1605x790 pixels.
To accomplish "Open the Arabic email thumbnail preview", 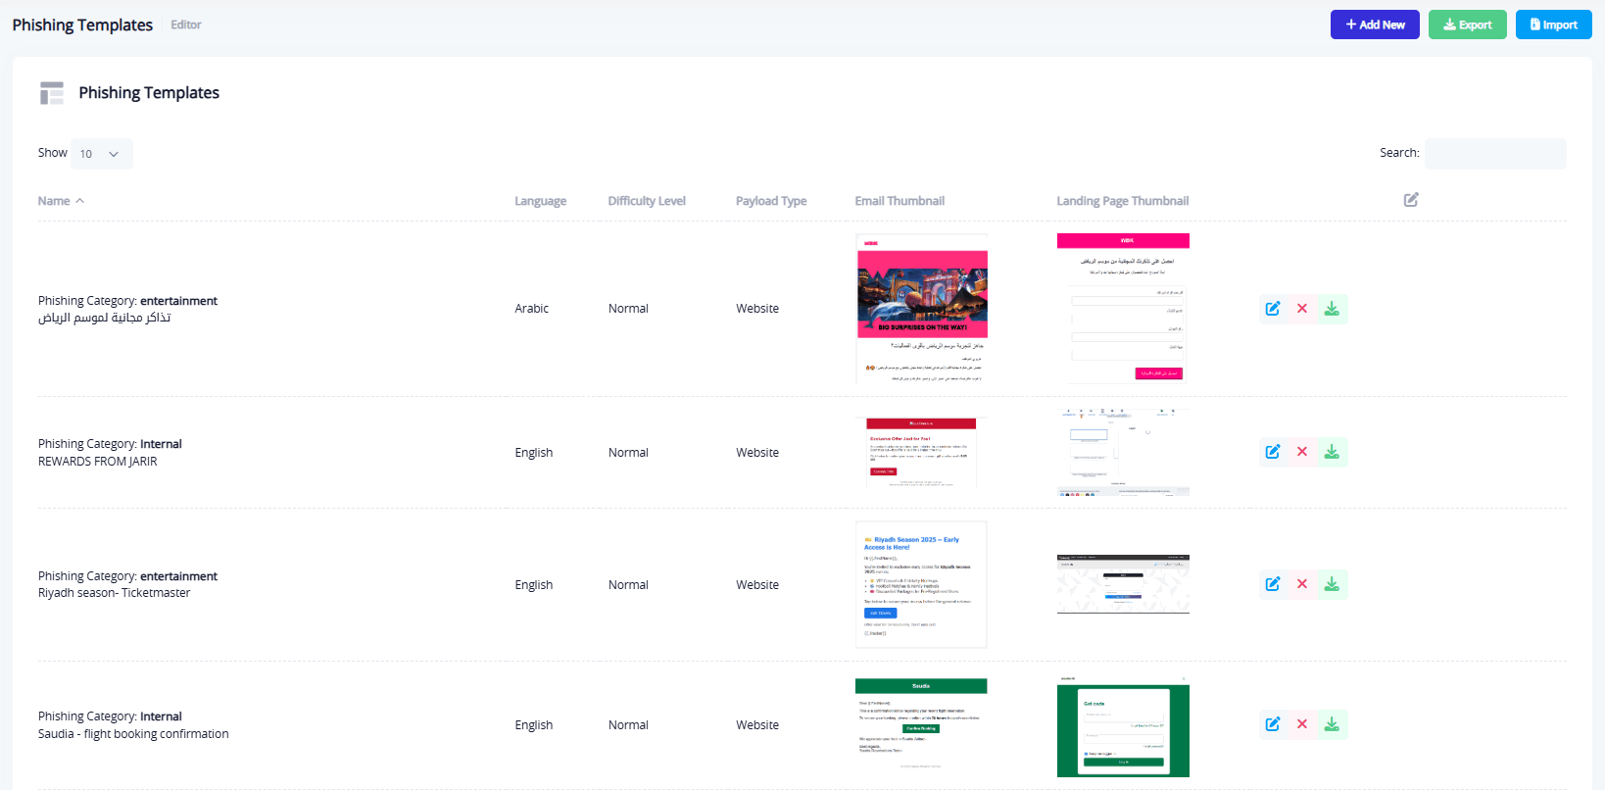I will 921,309.
